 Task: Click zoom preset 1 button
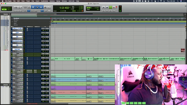(x=14, y=11)
